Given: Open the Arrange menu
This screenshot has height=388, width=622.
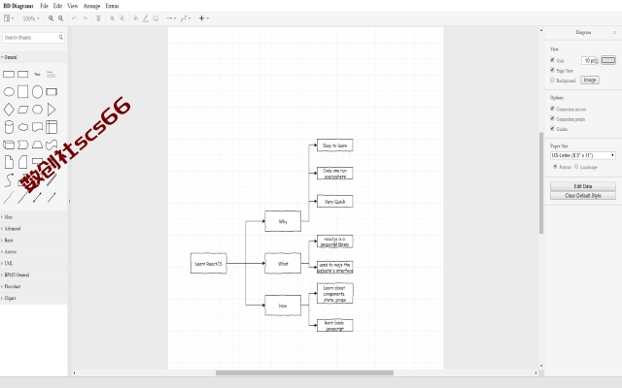Looking at the screenshot, I should point(91,6).
